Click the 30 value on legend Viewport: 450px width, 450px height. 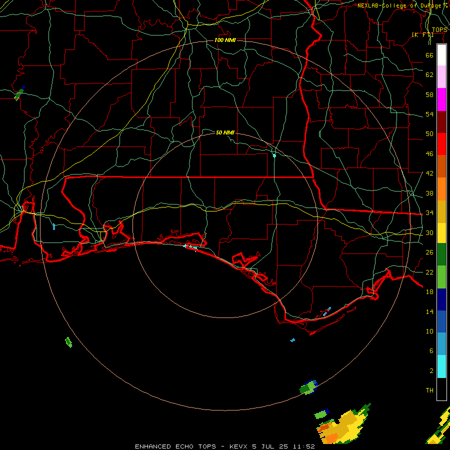click(x=429, y=232)
